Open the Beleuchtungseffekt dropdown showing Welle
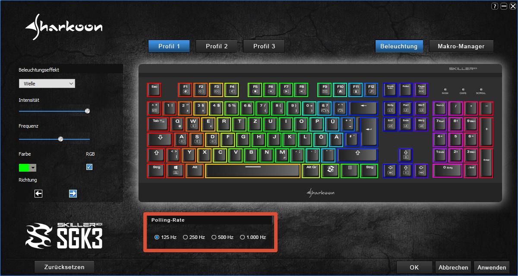518x276 pixels. tap(47, 84)
